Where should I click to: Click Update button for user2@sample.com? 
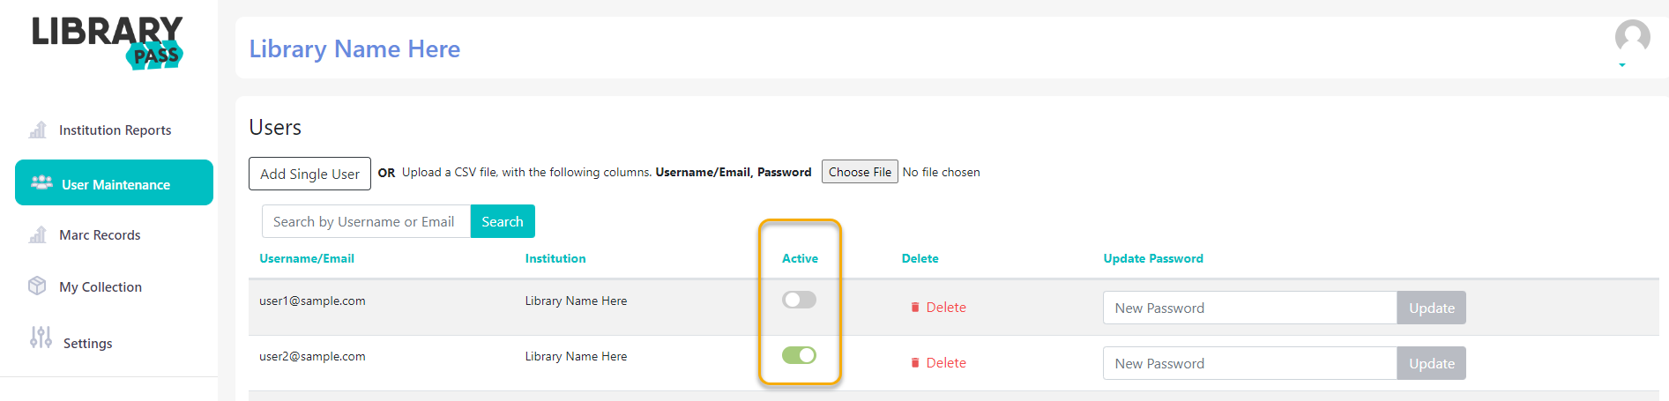point(1431,363)
